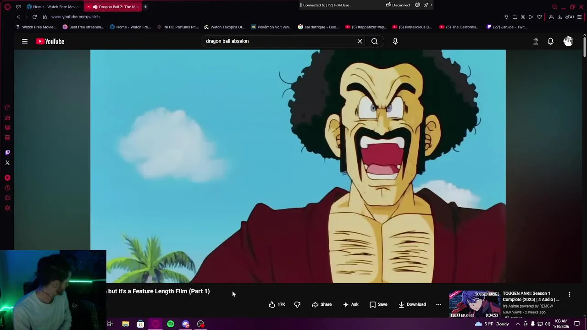587x330 pixels.
Task: Open the YouTube account avatar menu
Action: [568, 41]
